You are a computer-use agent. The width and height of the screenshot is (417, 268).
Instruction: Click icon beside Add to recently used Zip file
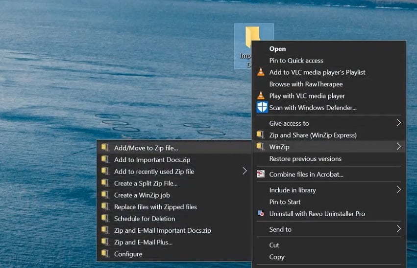tap(105, 171)
